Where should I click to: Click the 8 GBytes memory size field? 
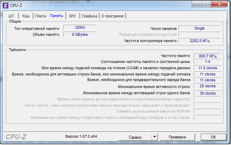[x=80, y=34]
